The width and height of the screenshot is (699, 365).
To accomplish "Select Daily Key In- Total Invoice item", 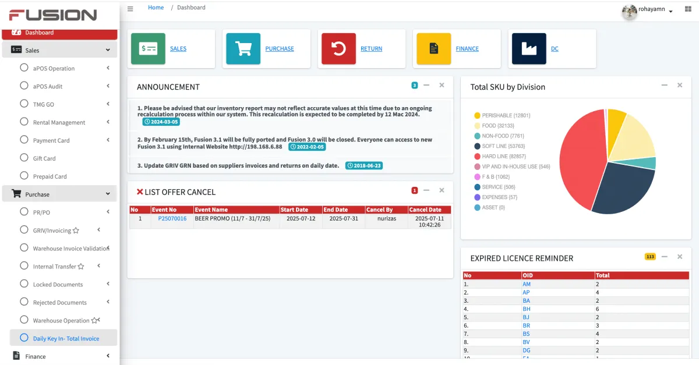I will tap(66, 338).
